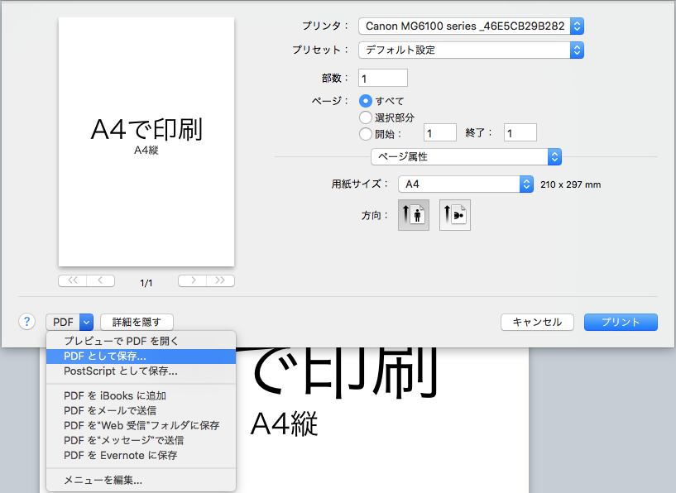Select 選択部分 radio button
Screen dimensions: 676x493
click(366, 117)
